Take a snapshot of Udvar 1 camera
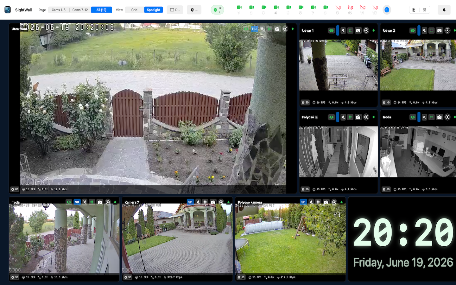456x285 pixels. (358, 30)
